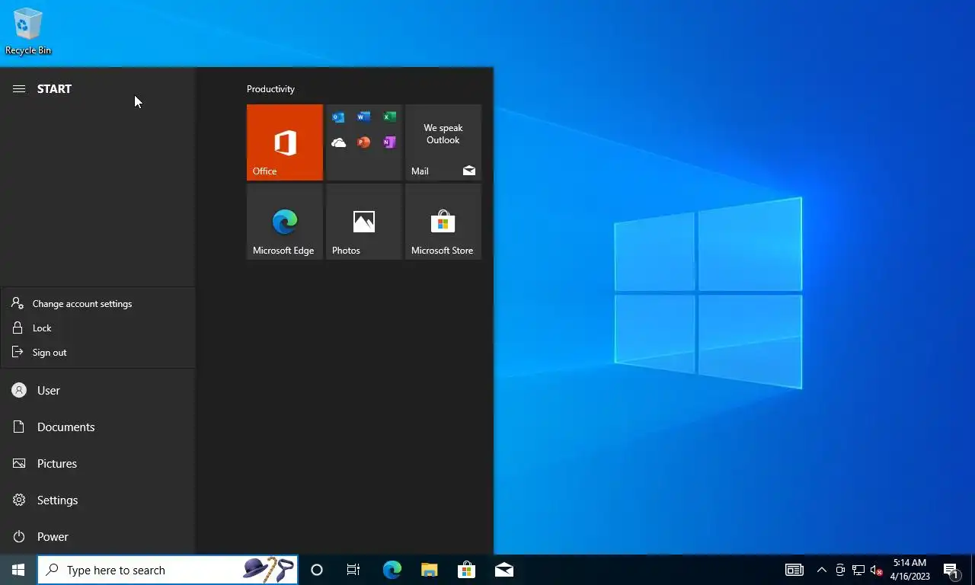Screen dimensions: 975x585
Task: Open the Action Center notifications icon
Action: (x=951, y=570)
